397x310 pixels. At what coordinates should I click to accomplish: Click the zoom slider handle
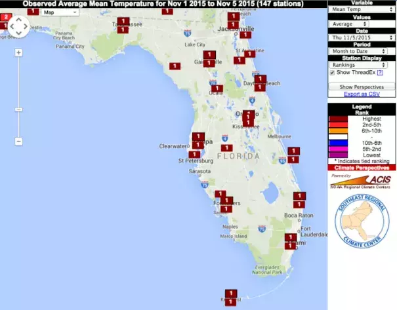(x=18, y=109)
